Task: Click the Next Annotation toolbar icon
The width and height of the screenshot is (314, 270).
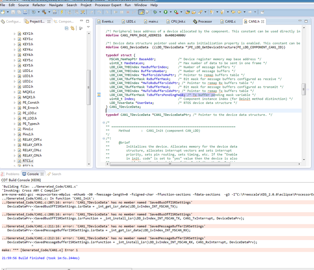Action: point(211,12)
